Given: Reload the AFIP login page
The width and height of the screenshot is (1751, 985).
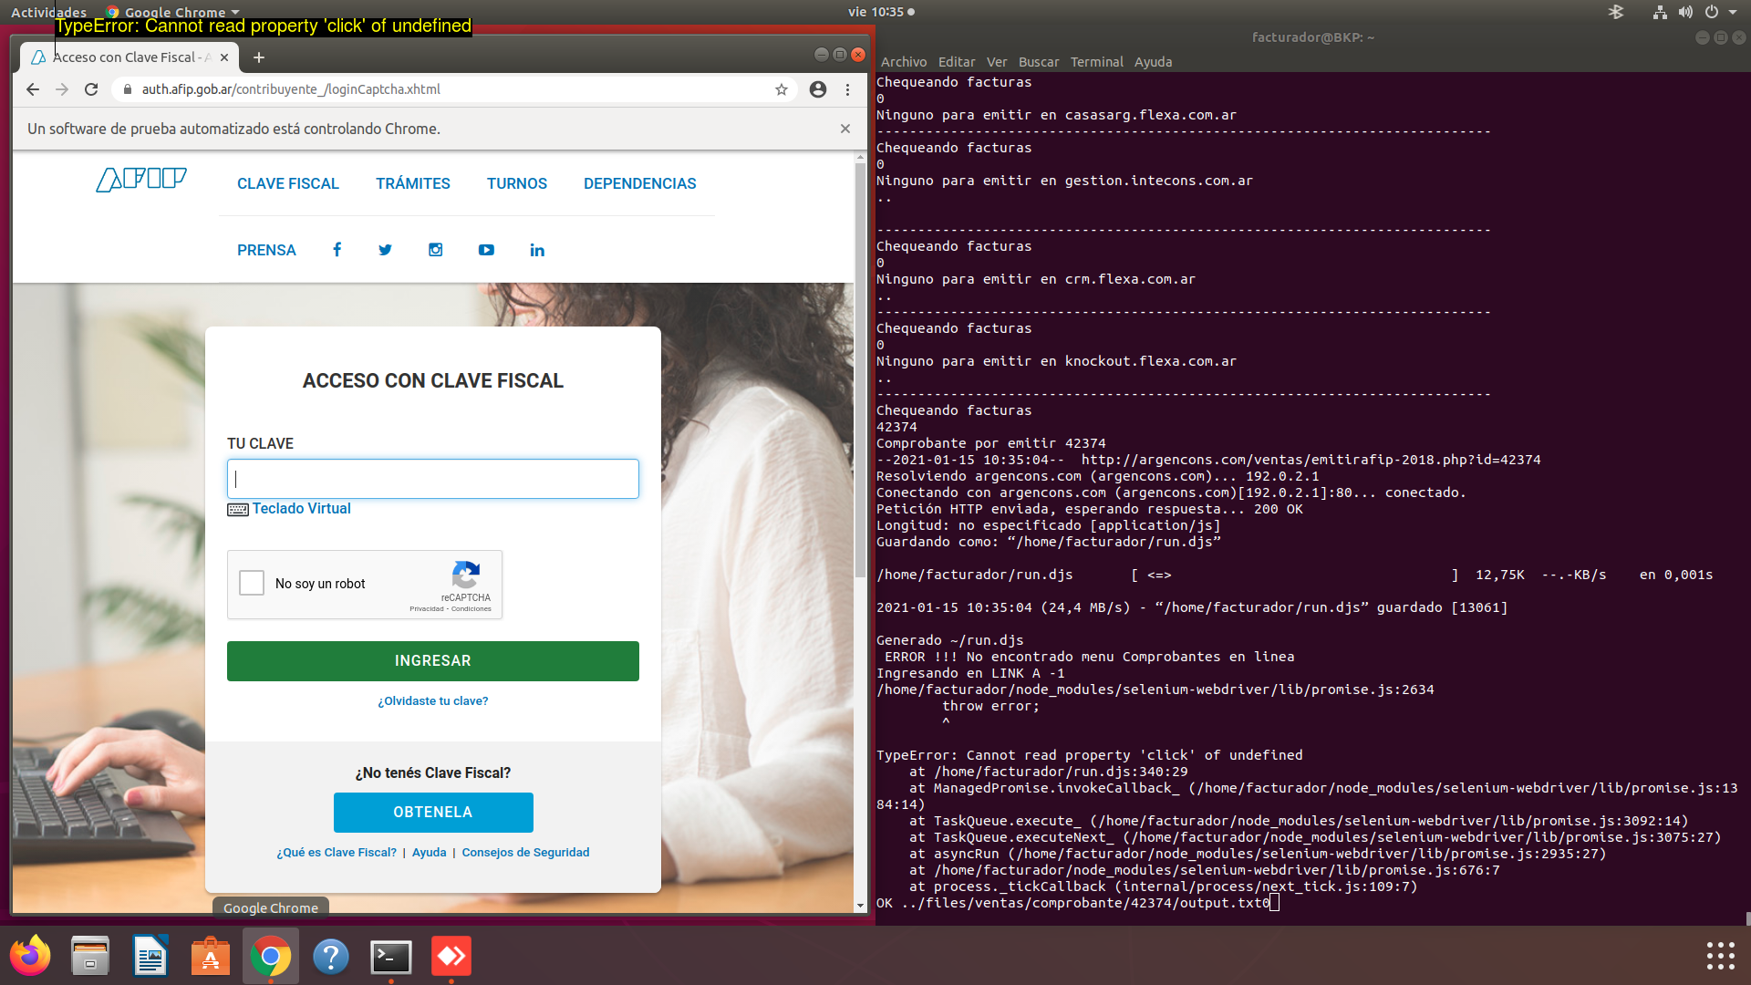Looking at the screenshot, I should click(x=91, y=89).
